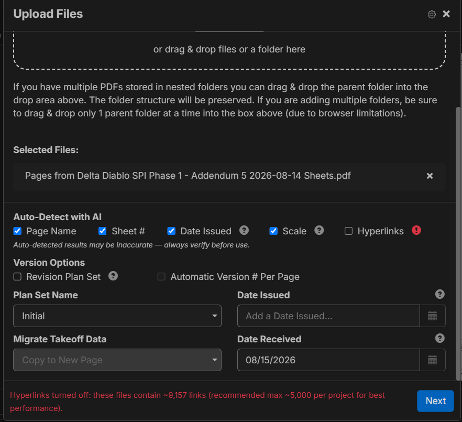462x422 pixels.
Task: Disable the Scale auto-detect checkbox
Action: pos(273,231)
